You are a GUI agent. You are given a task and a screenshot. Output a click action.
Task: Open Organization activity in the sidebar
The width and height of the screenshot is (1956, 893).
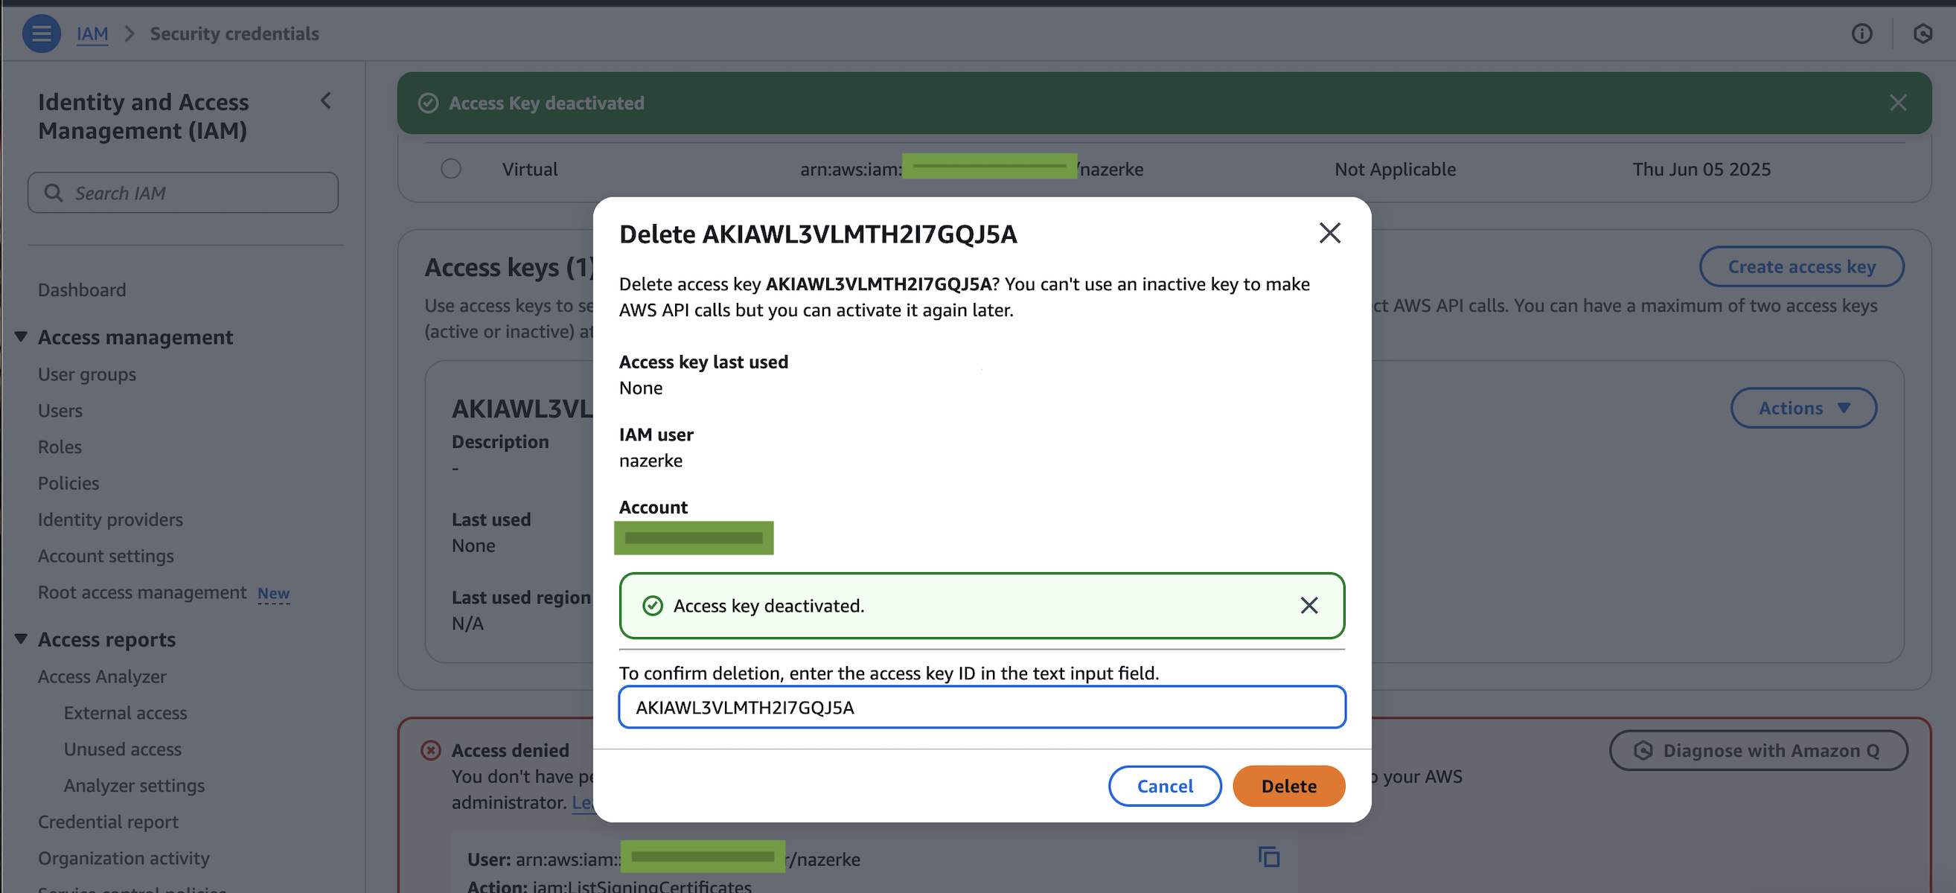click(124, 858)
